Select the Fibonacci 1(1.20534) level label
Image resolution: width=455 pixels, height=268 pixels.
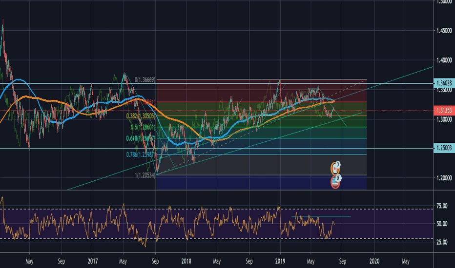[145, 175]
